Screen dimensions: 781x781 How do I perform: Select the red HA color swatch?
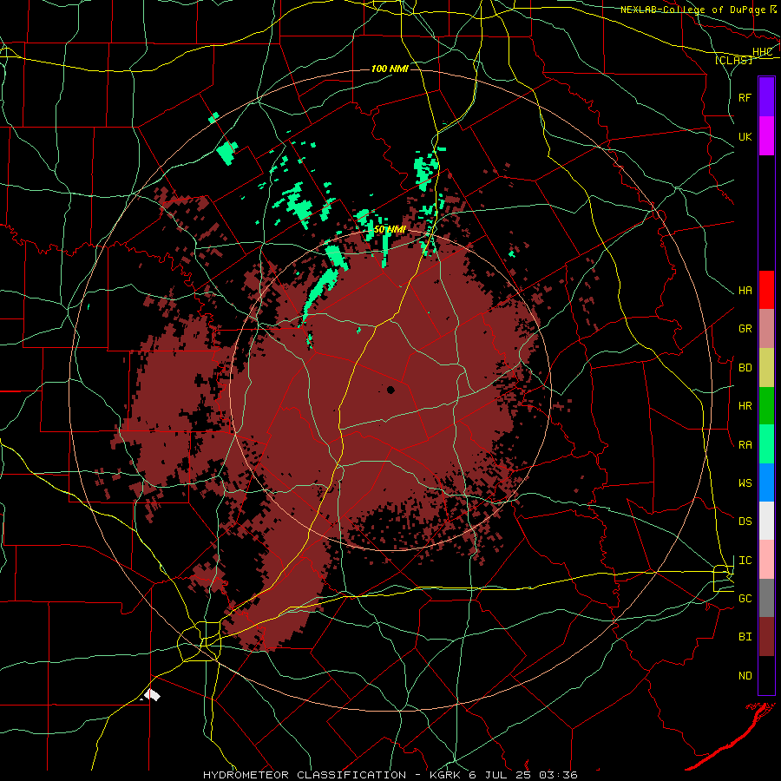coord(766,290)
